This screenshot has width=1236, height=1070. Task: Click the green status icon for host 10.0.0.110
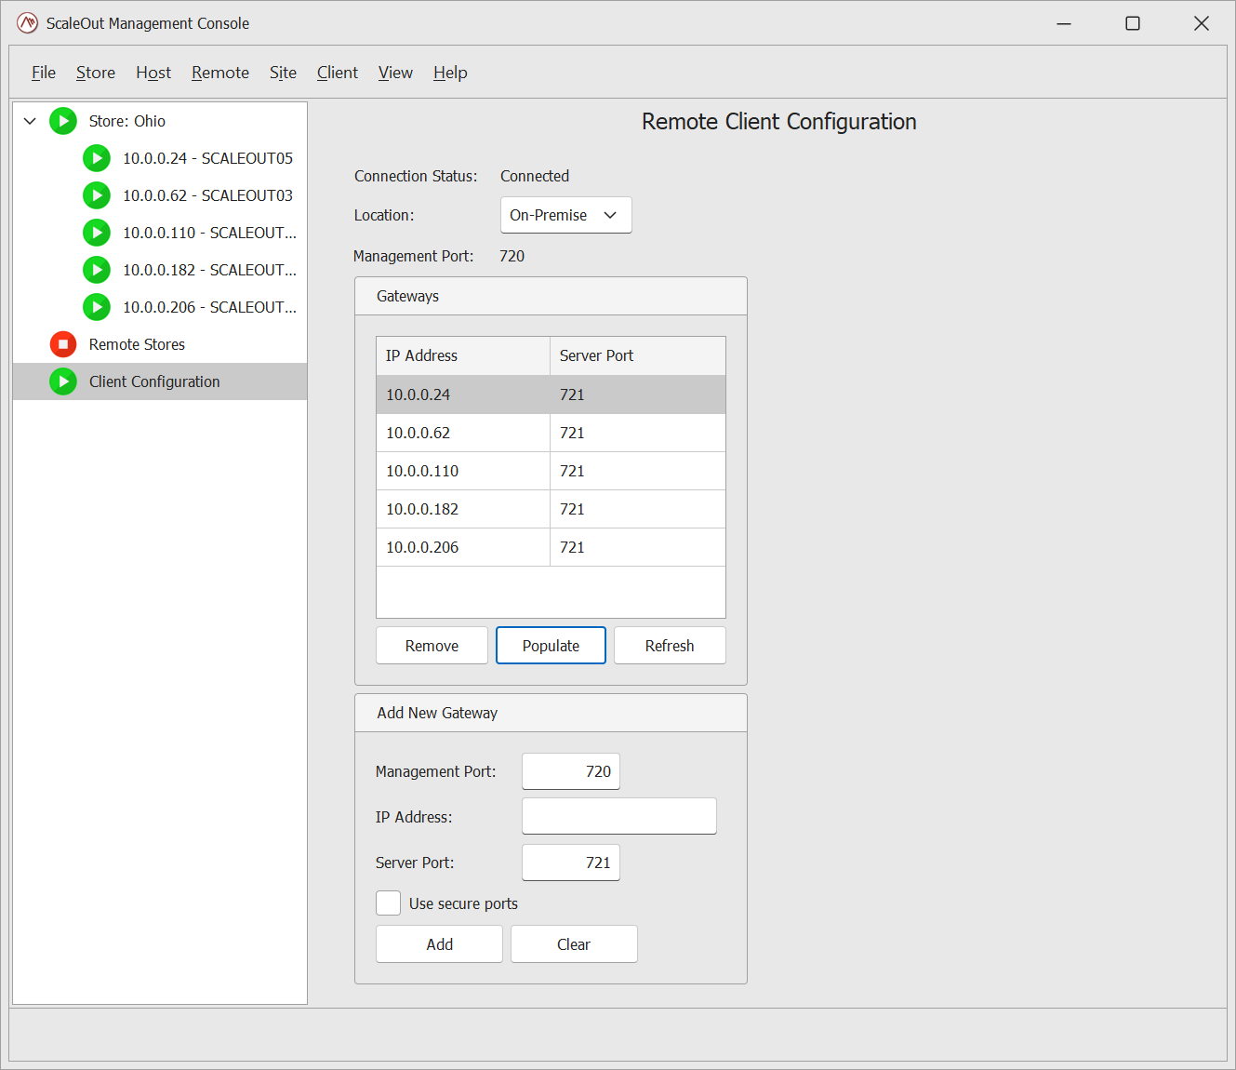(x=97, y=233)
